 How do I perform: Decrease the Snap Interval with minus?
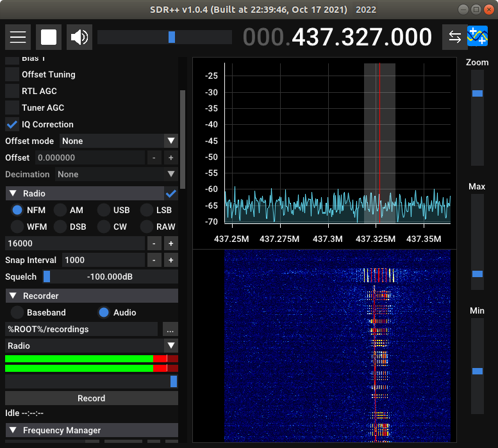(x=154, y=260)
